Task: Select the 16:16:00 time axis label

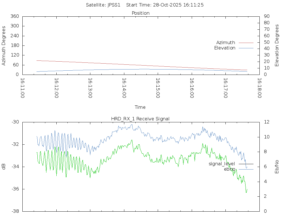Action: click(191, 88)
